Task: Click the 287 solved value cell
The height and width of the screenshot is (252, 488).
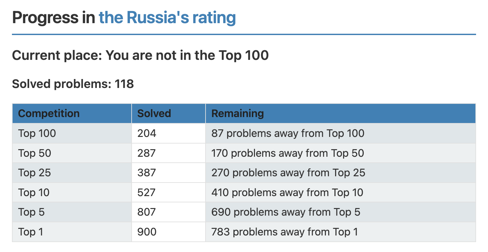Action: point(168,153)
